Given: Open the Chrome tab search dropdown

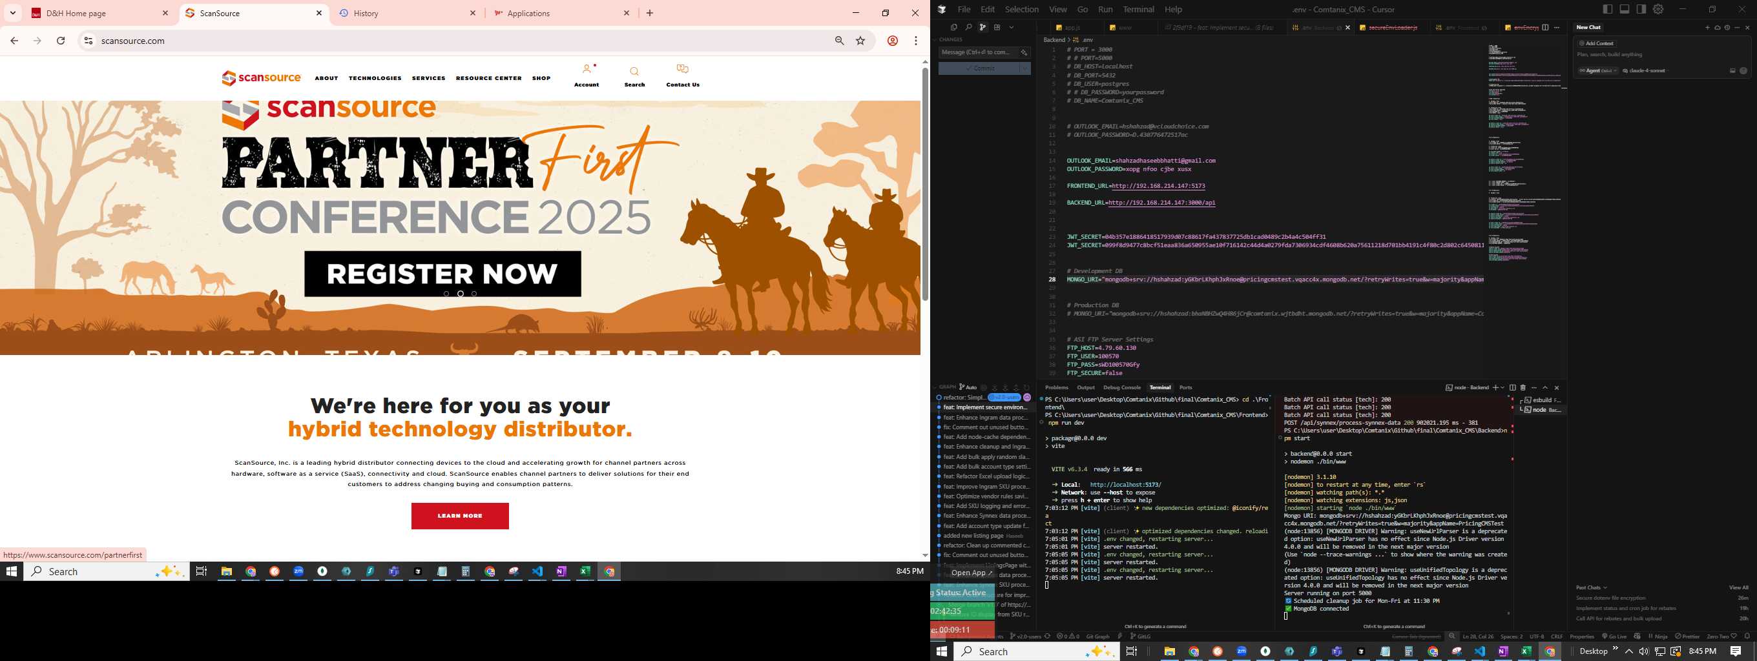Looking at the screenshot, I should [x=13, y=13].
